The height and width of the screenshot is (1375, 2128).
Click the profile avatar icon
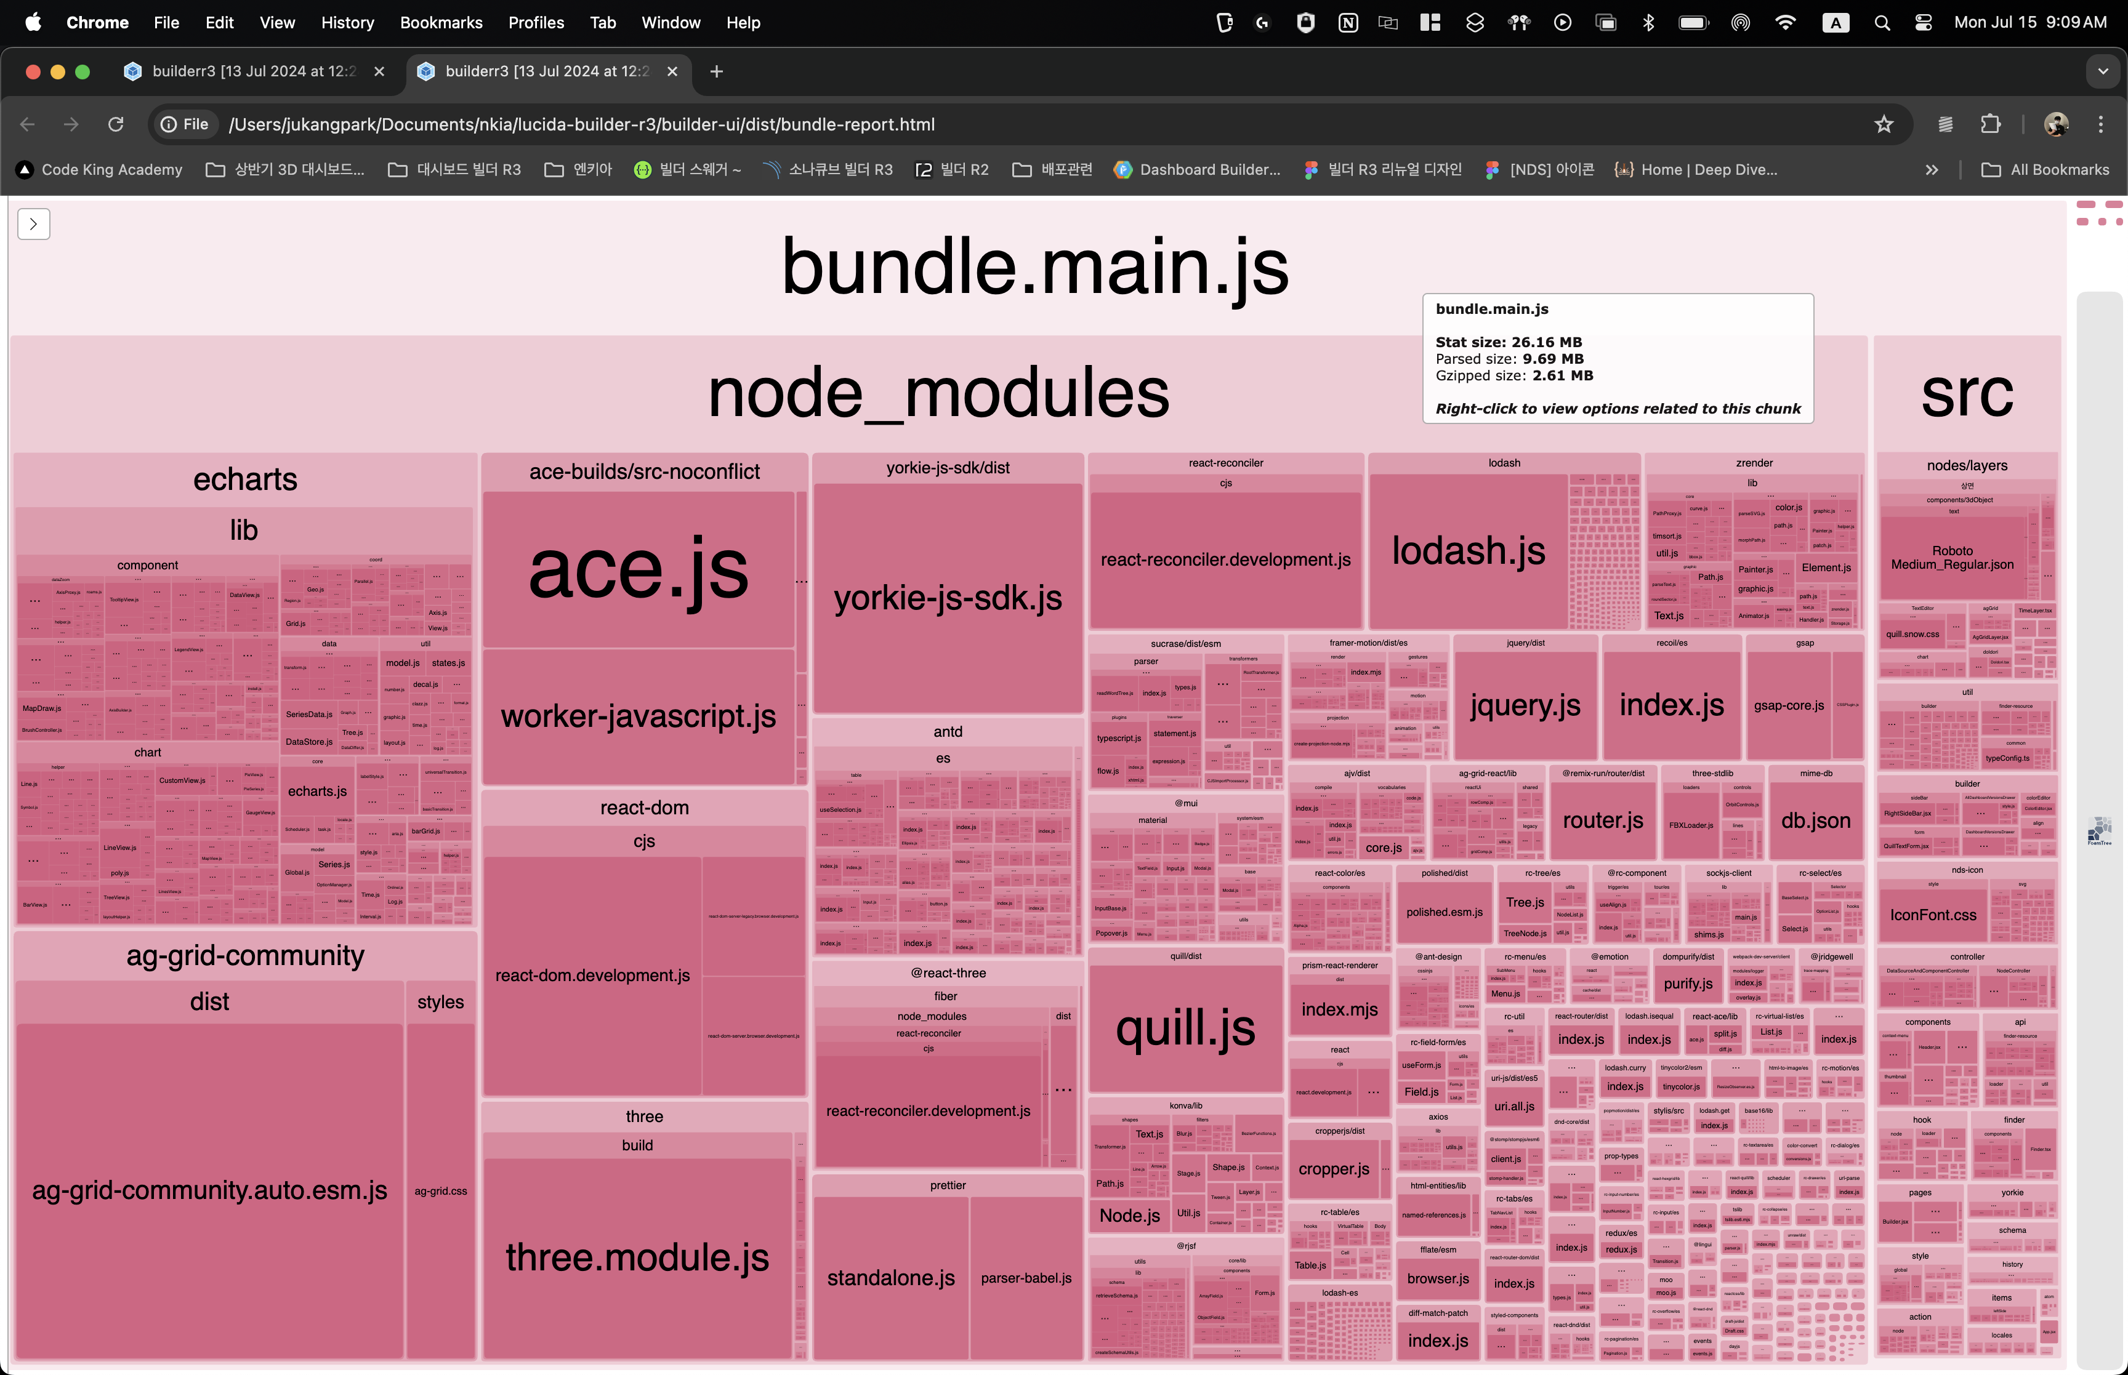[x=2056, y=124]
